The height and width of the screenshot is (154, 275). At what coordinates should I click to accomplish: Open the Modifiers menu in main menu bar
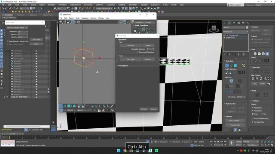pos(52,5)
